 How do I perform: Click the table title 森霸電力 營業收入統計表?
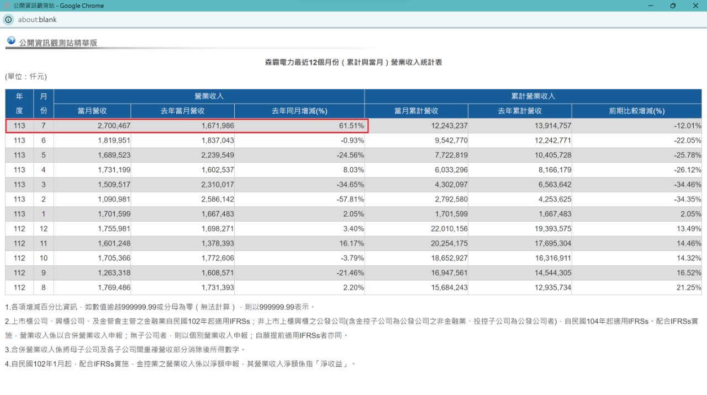click(x=353, y=62)
